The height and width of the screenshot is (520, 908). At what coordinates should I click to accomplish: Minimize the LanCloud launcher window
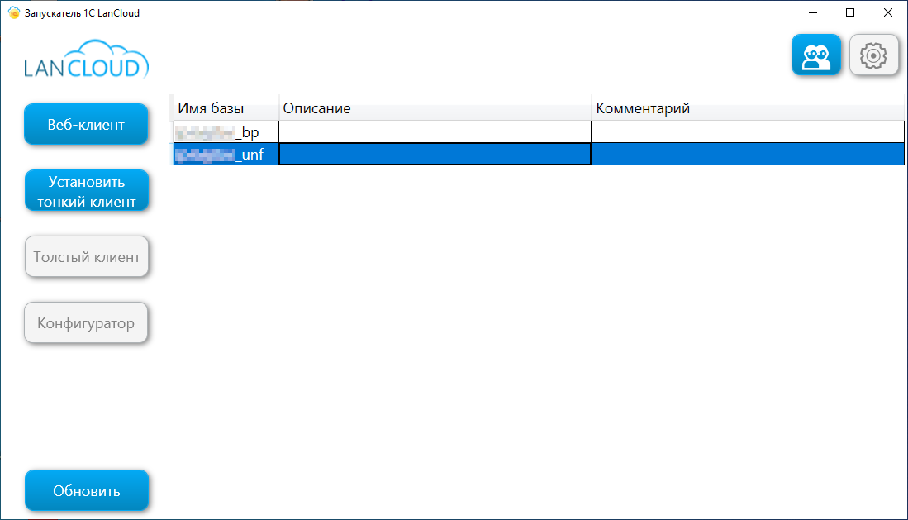(x=812, y=12)
